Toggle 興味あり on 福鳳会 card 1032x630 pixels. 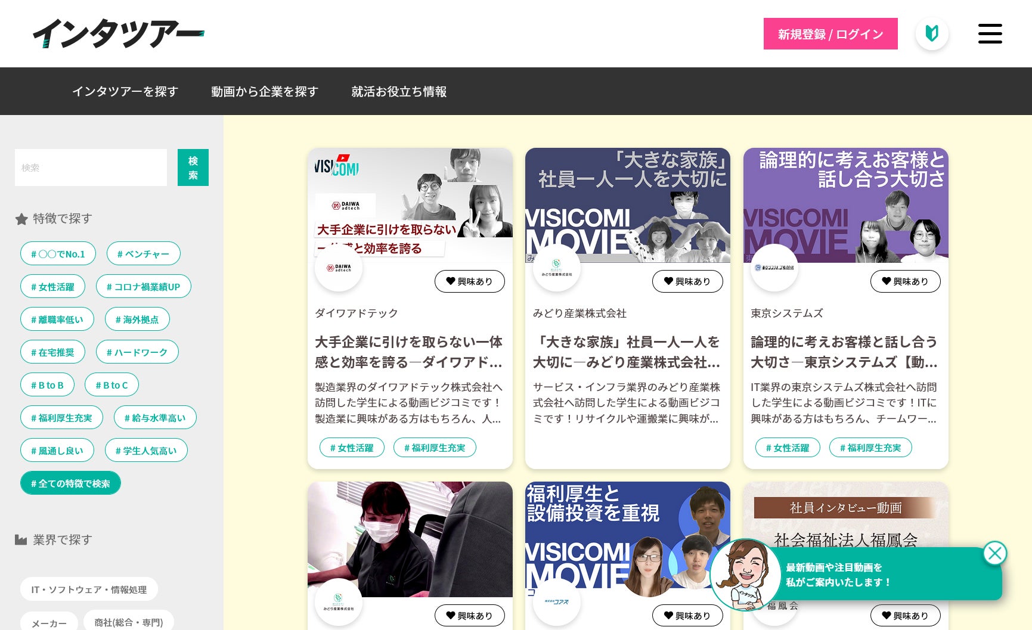906,616
